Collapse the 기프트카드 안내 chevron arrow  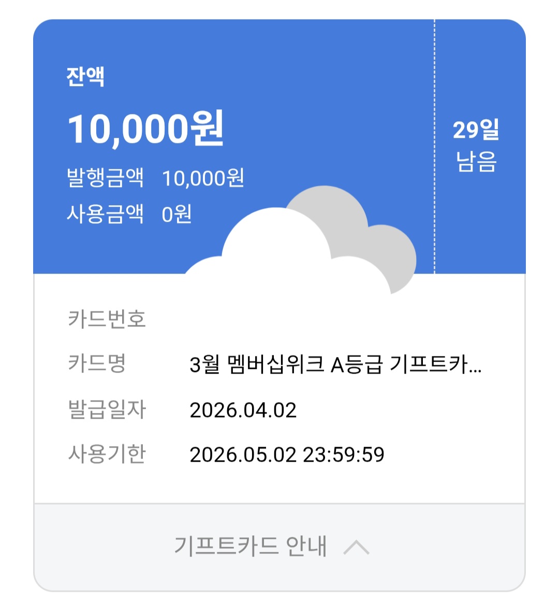357,547
